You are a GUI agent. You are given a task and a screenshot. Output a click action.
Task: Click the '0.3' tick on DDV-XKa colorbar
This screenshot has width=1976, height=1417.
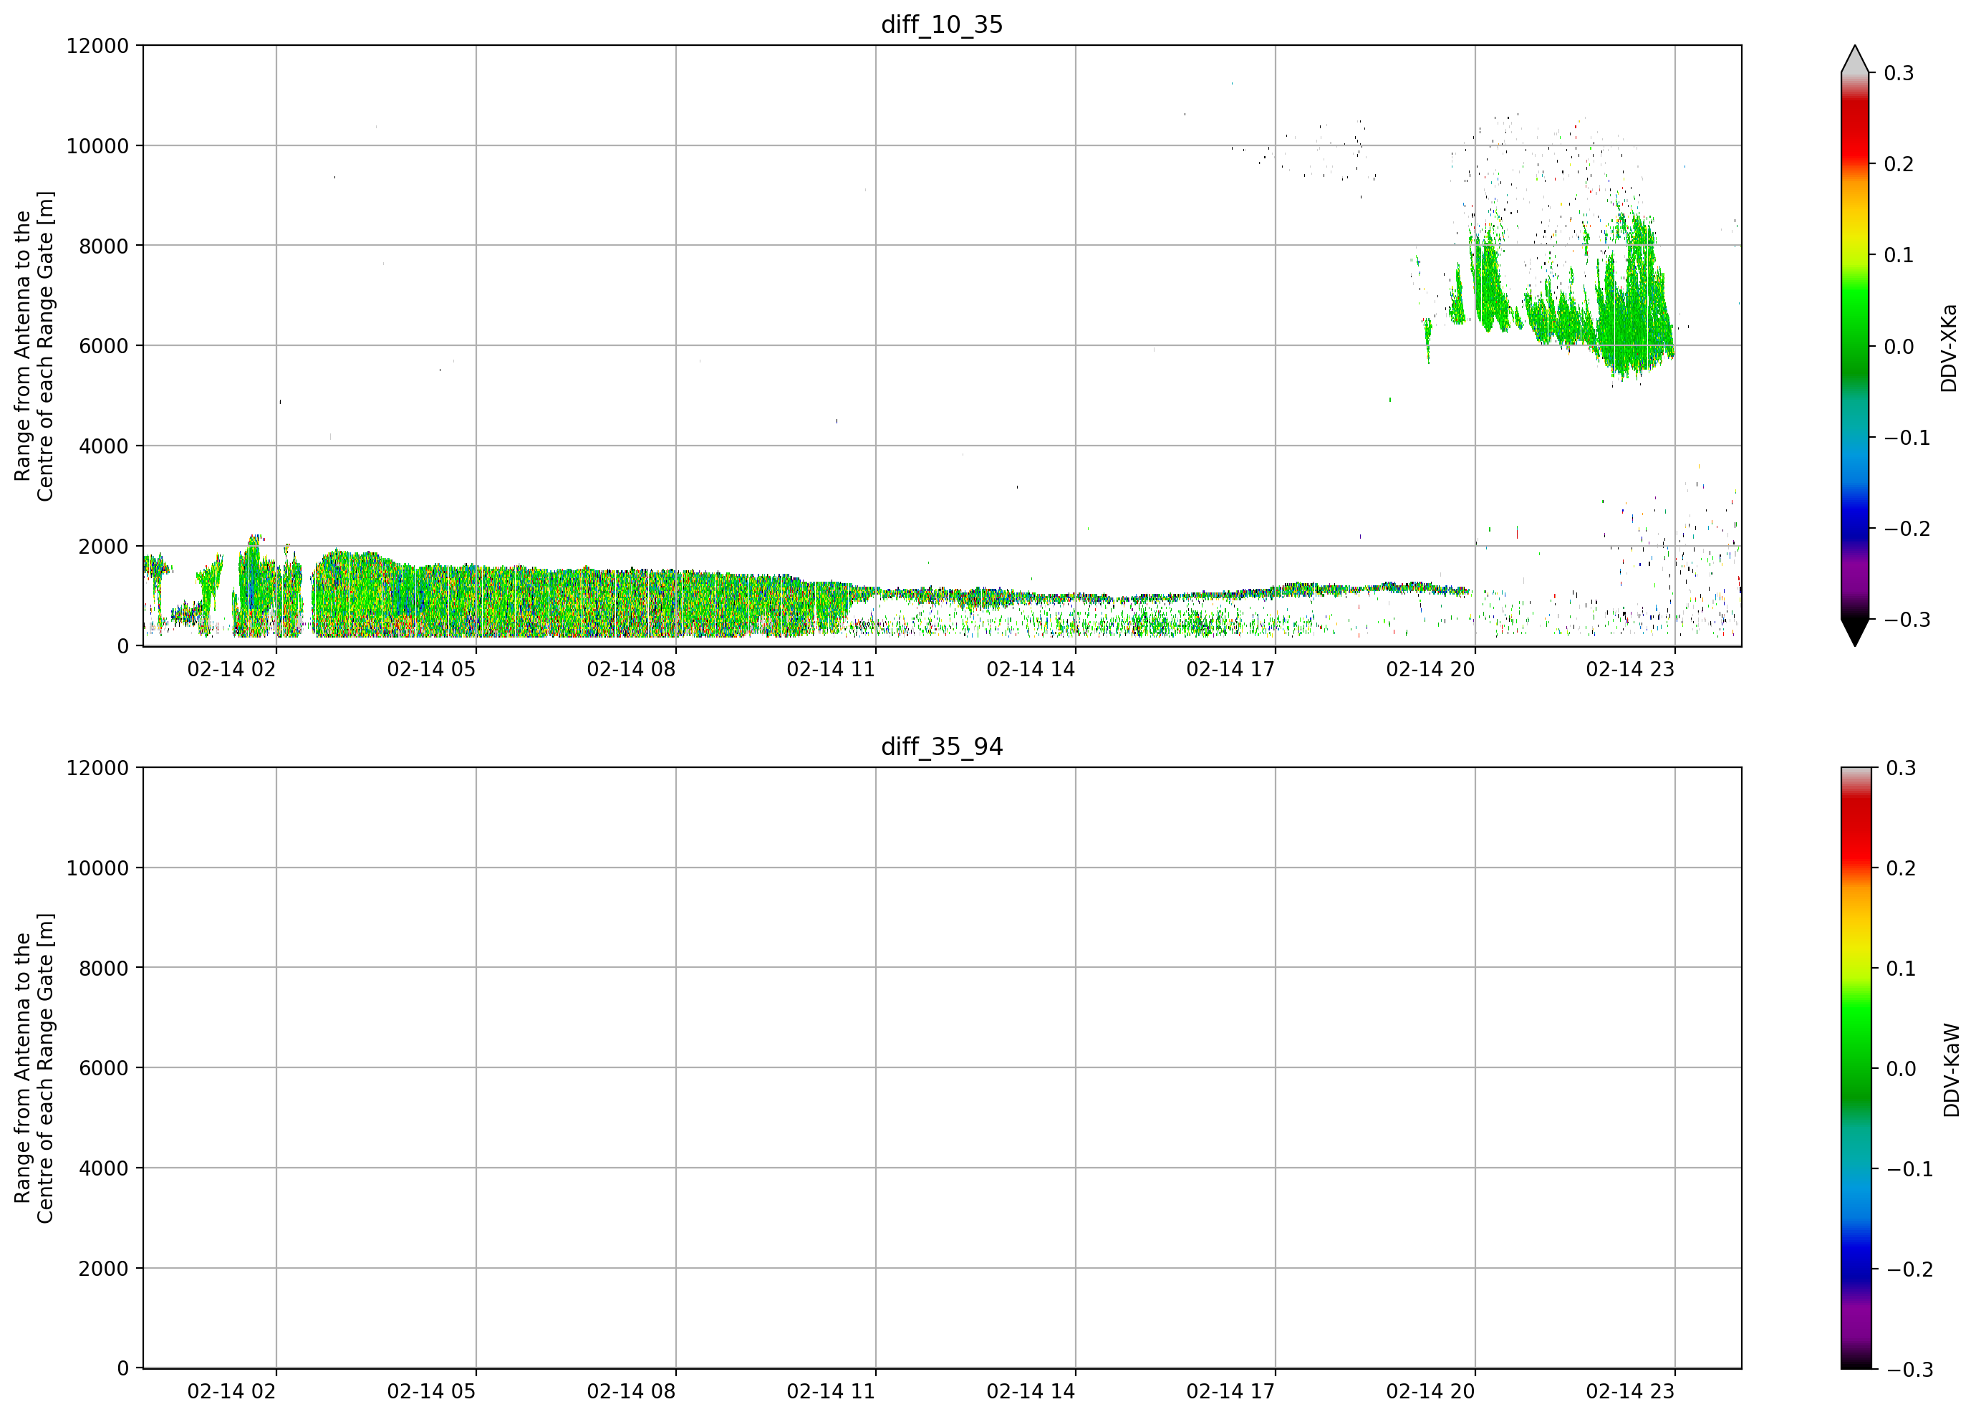coord(1899,73)
